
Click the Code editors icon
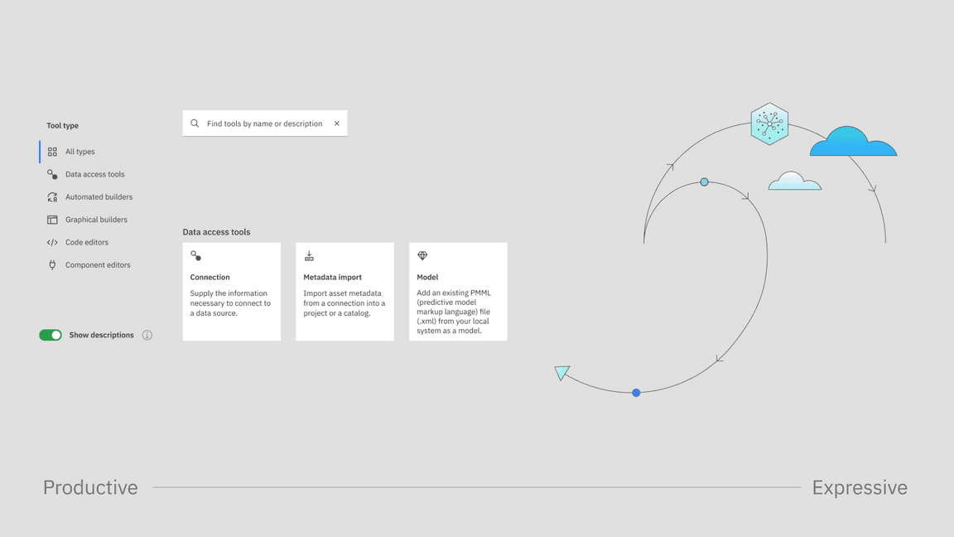click(x=52, y=243)
